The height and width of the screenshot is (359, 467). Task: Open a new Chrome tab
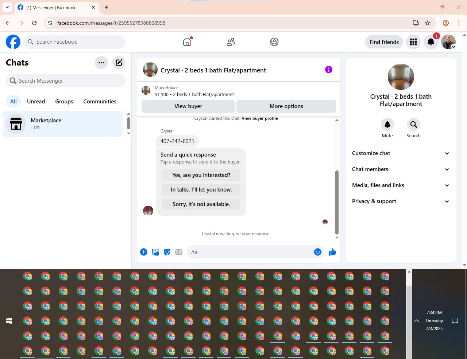pos(107,7)
